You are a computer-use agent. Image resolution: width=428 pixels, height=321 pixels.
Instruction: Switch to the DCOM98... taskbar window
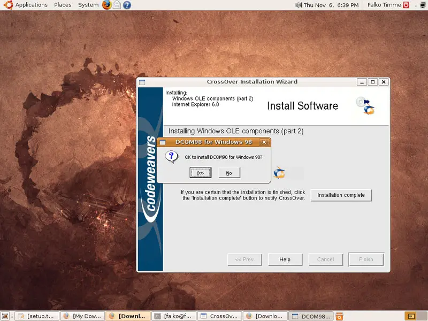(x=311, y=316)
